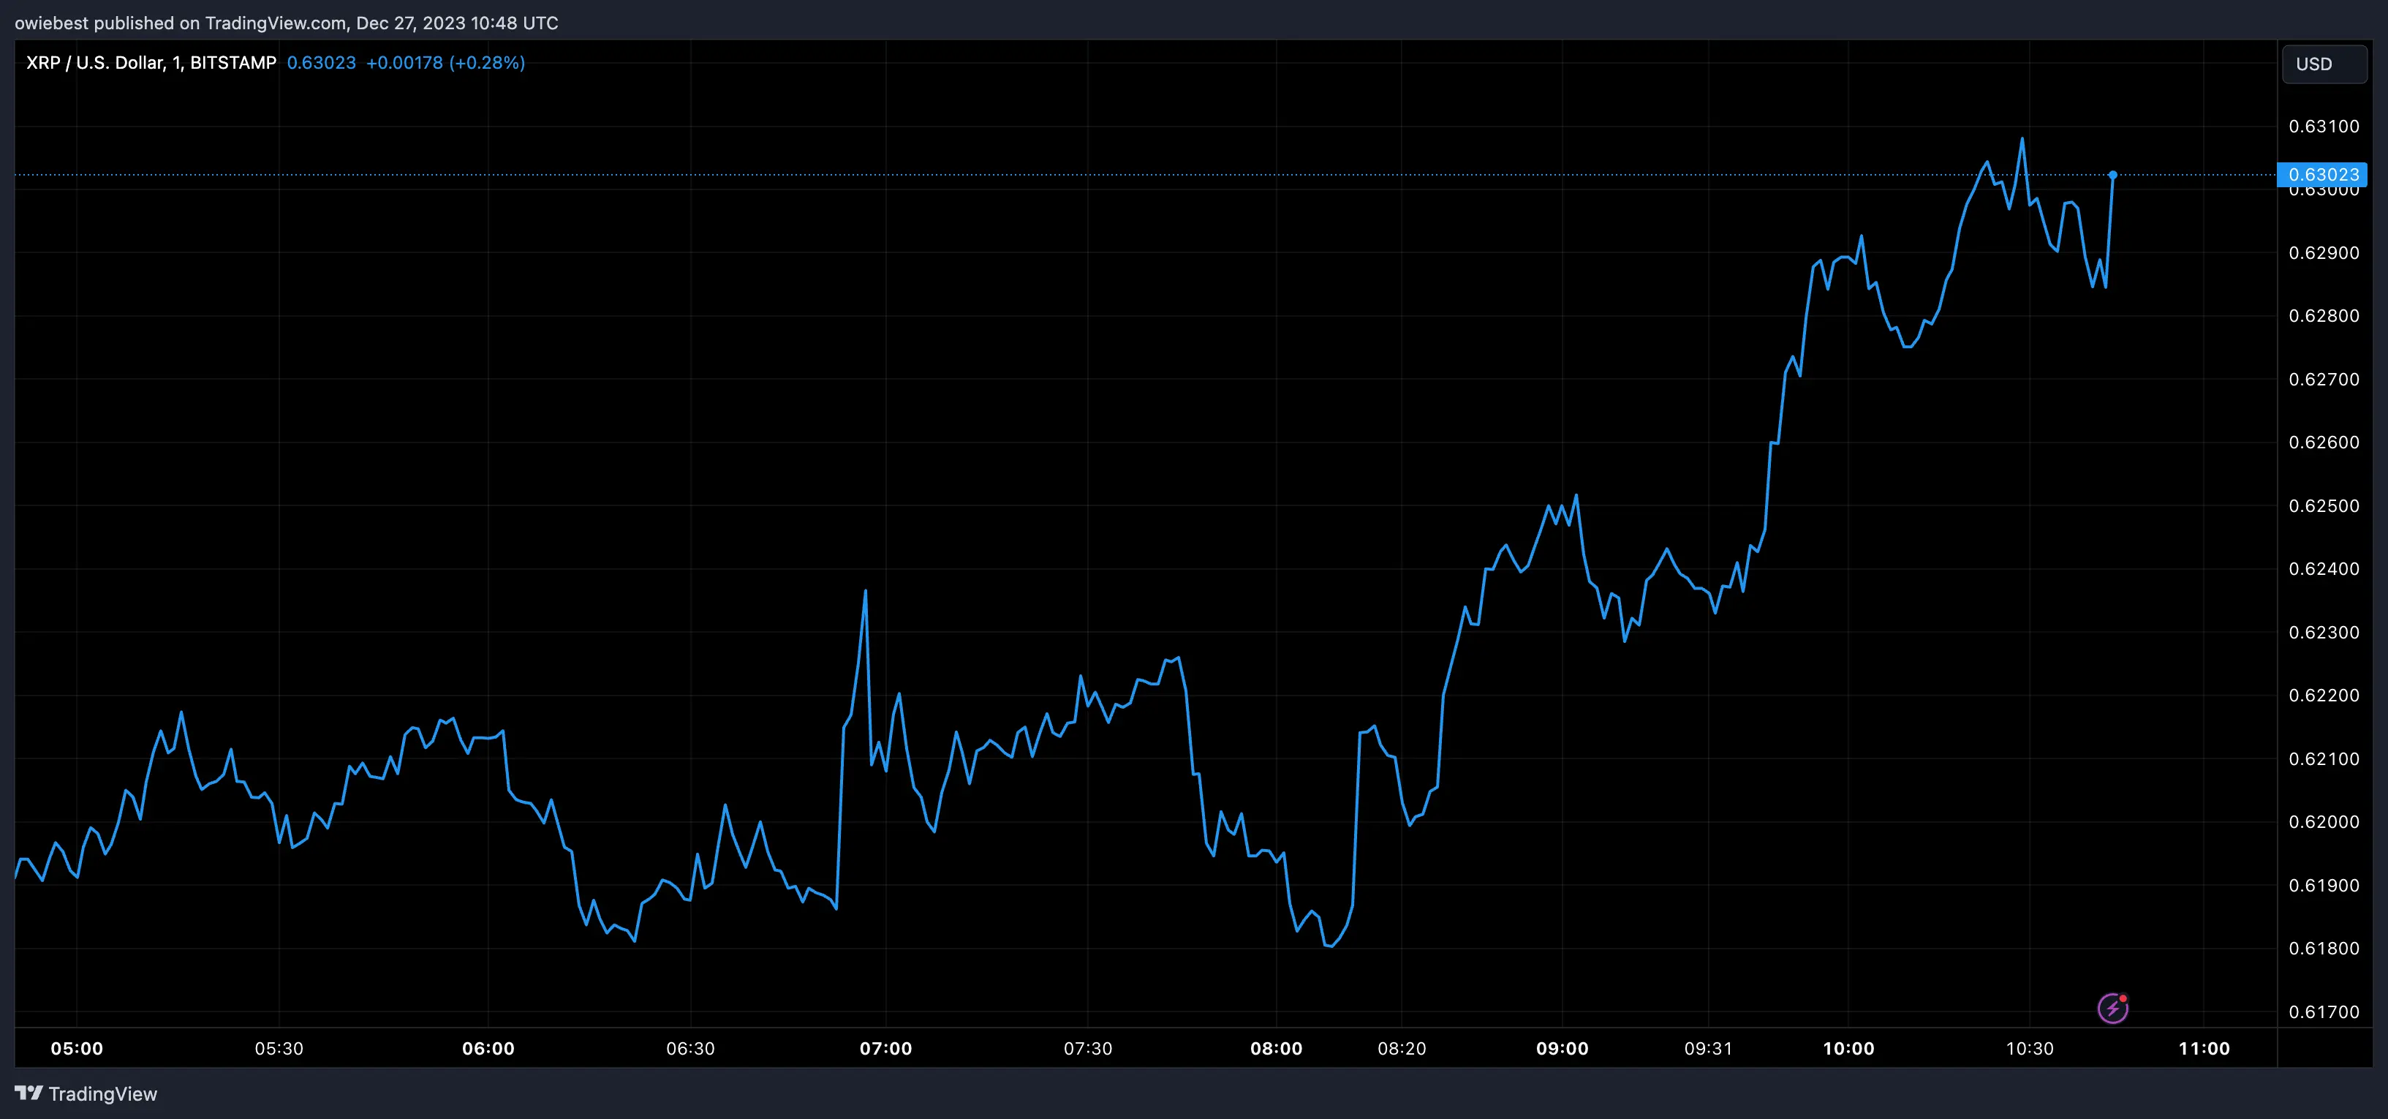Toggle the highlighted 0.63023 price label

[x=2323, y=174]
